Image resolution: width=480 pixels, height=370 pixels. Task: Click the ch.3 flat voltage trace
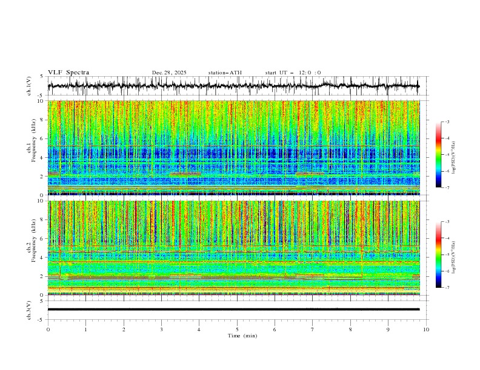tap(234, 310)
